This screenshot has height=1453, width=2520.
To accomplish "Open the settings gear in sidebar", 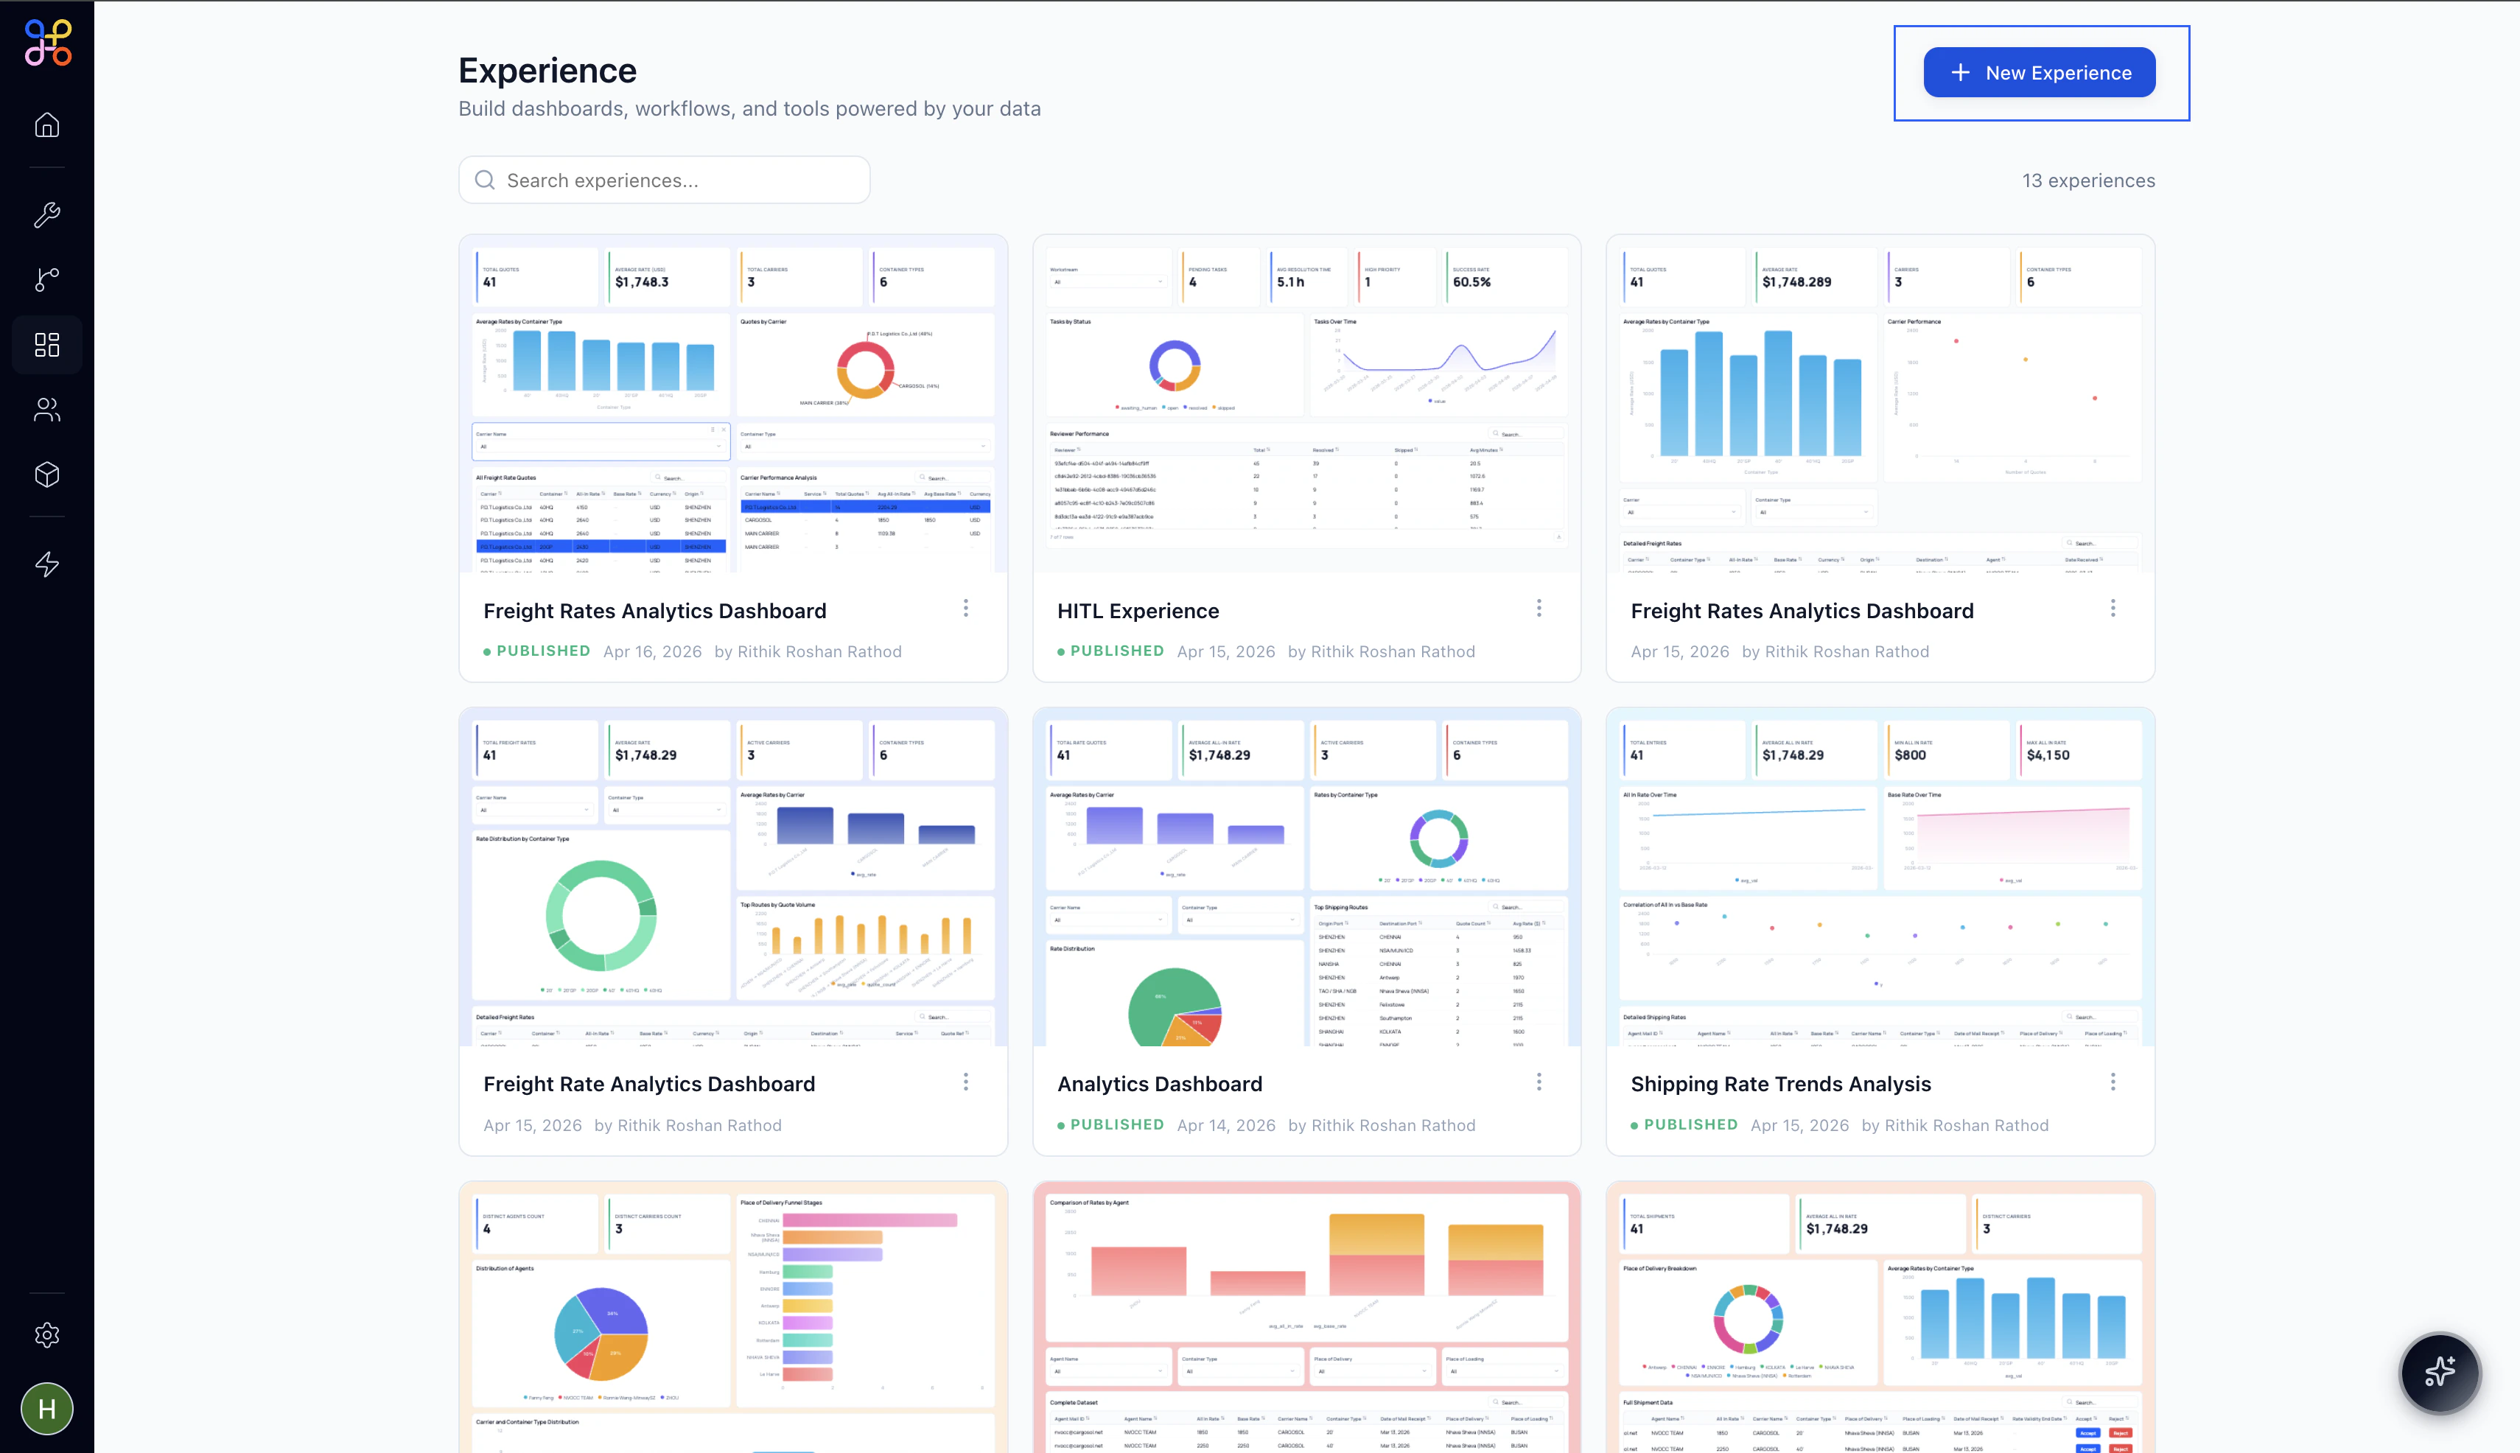I will (x=47, y=1335).
